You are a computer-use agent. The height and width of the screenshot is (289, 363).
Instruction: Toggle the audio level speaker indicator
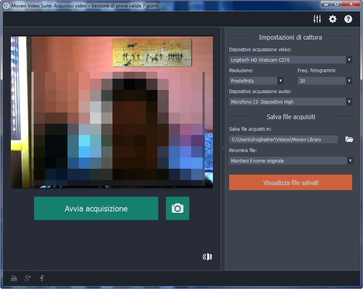207,256
